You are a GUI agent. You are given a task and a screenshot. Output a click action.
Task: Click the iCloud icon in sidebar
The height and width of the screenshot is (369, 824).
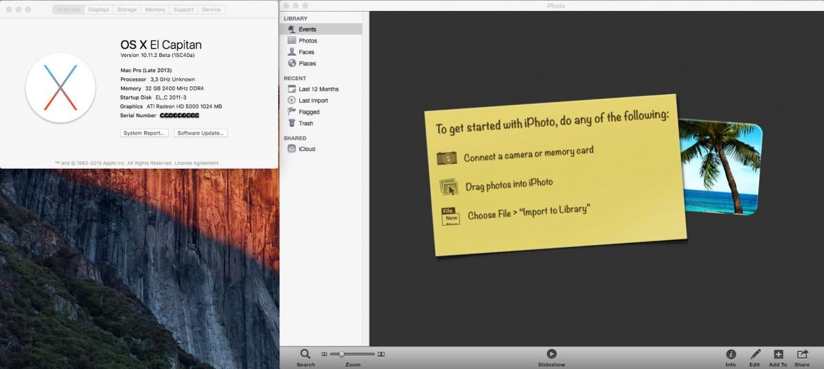tap(292, 149)
